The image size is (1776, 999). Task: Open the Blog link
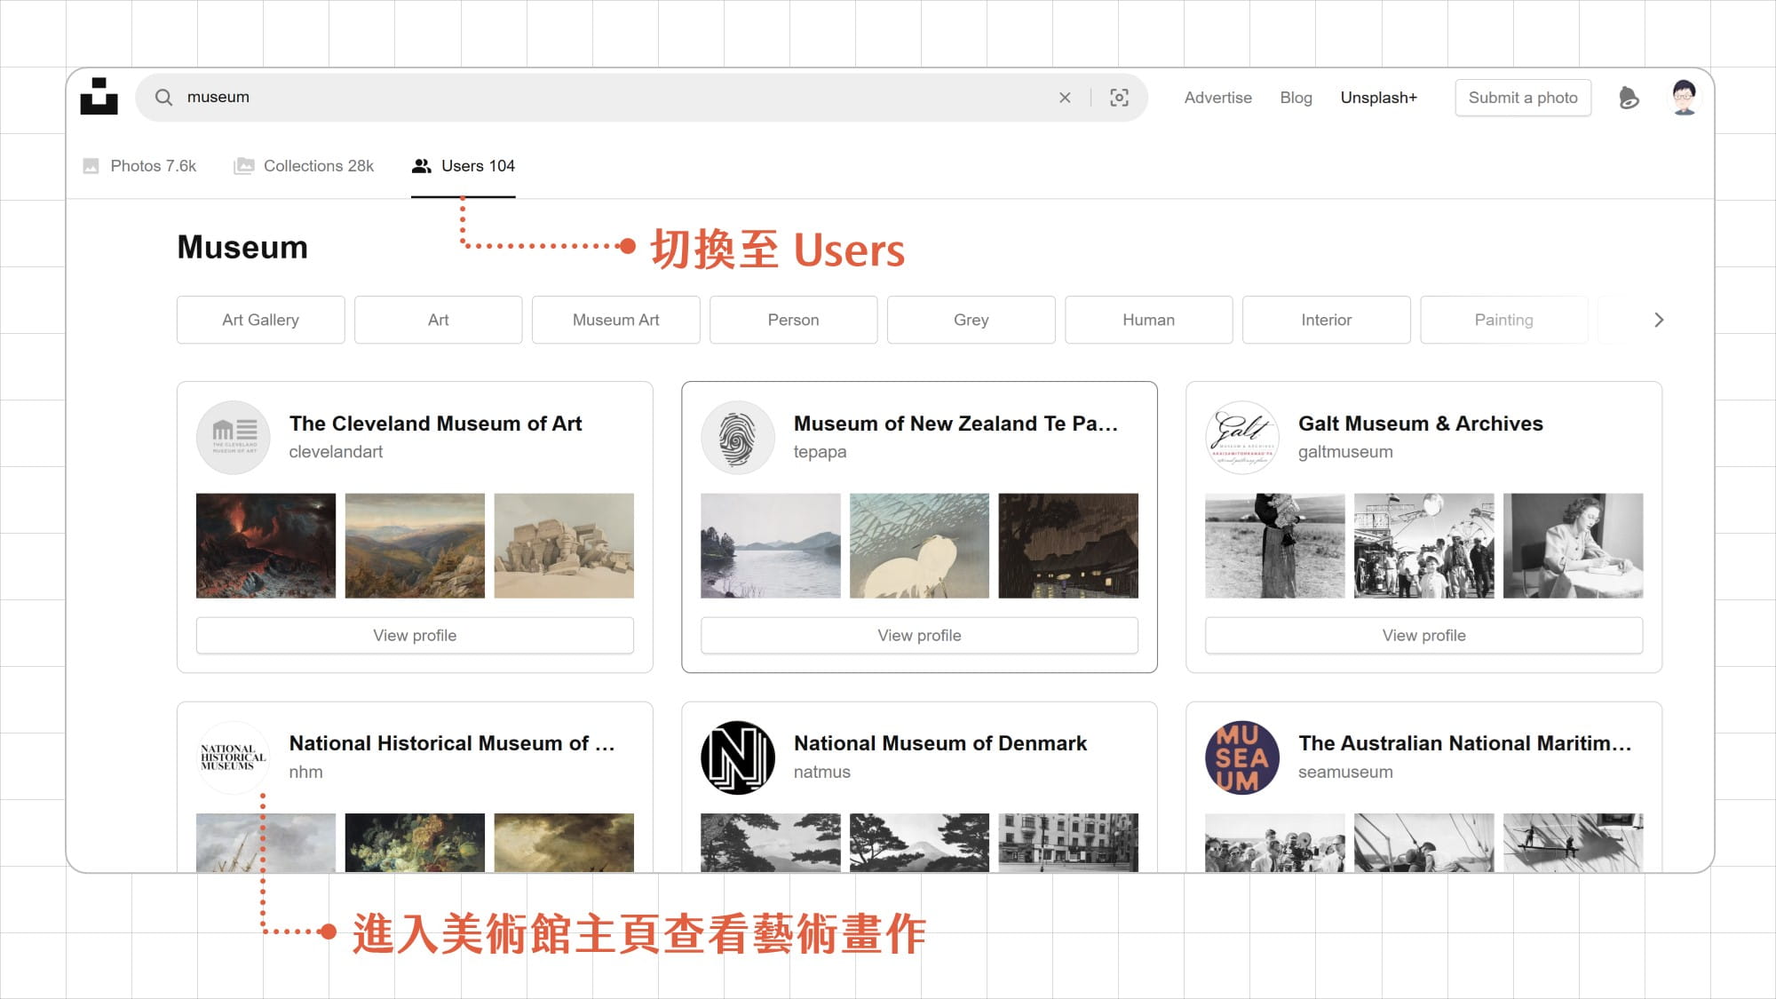pyautogui.click(x=1296, y=98)
